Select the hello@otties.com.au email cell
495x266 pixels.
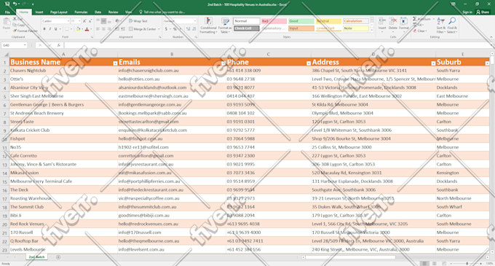171,79
